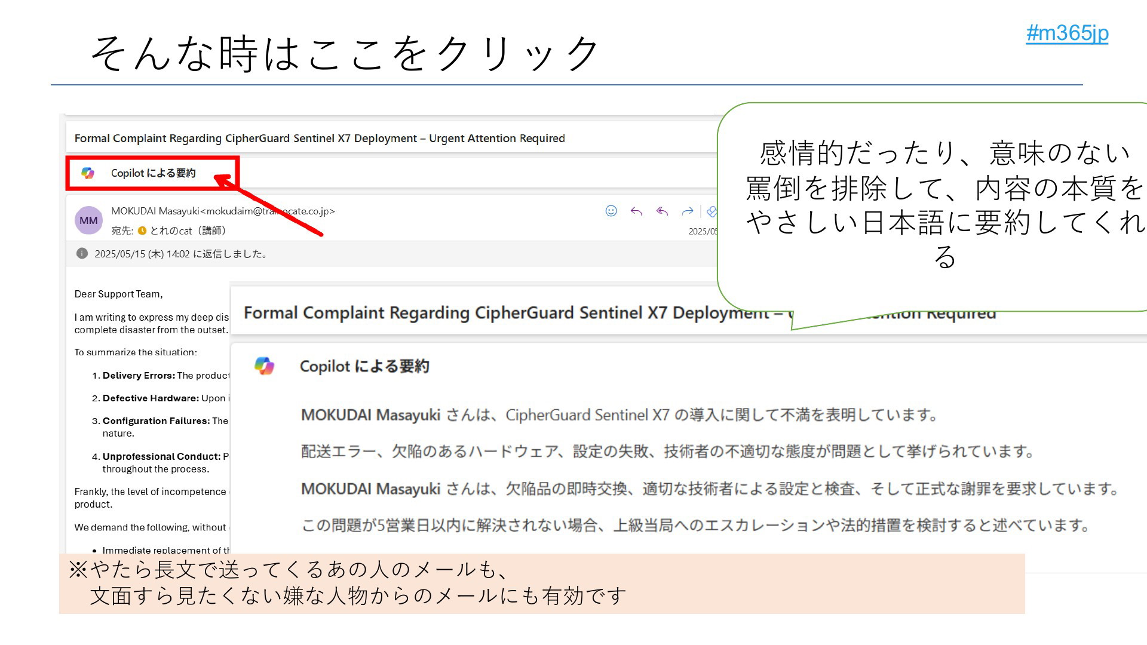This screenshot has width=1147, height=645.
Task: Click the 'To summarize the situation:' line
Action: tap(136, 352)
